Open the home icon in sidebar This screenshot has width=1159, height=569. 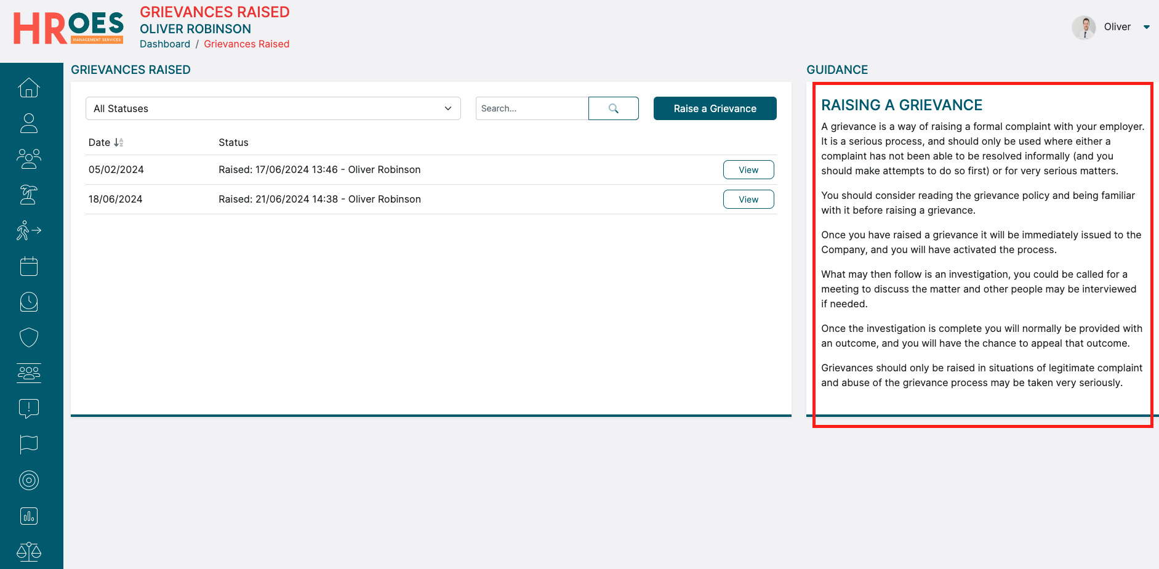(29, 88)
